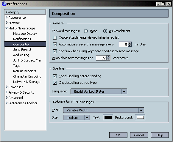This screenshot has width=173, height=142.
Task: Expand the Appearance category
Action: pyautogui.click(x=7, y=18)
